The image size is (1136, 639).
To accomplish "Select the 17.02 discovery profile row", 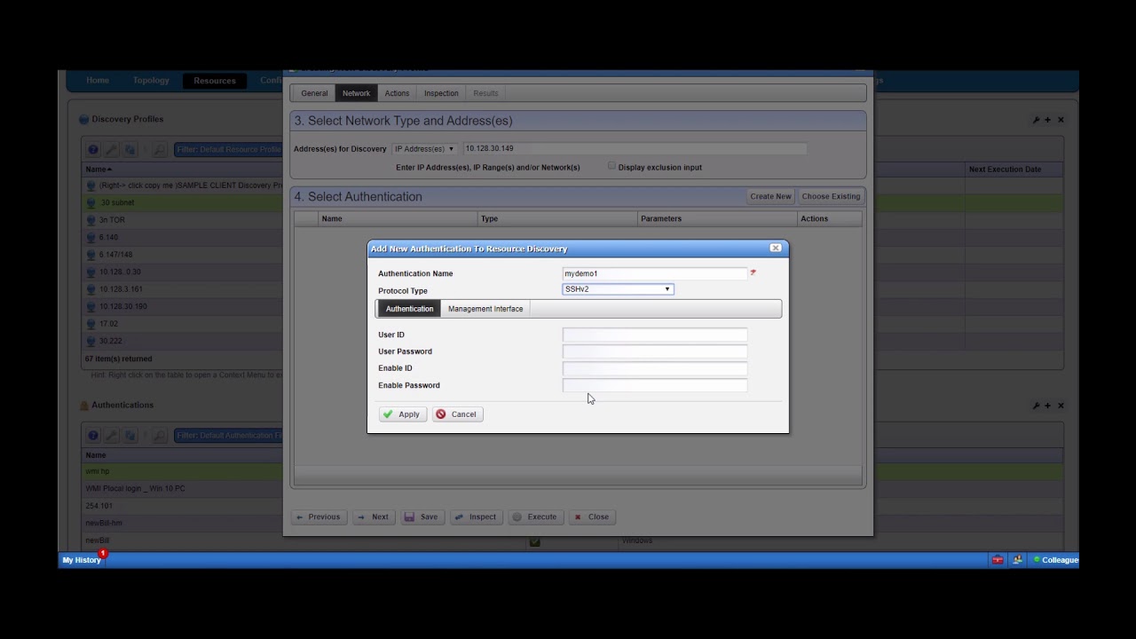I will [x=184, y=323].
